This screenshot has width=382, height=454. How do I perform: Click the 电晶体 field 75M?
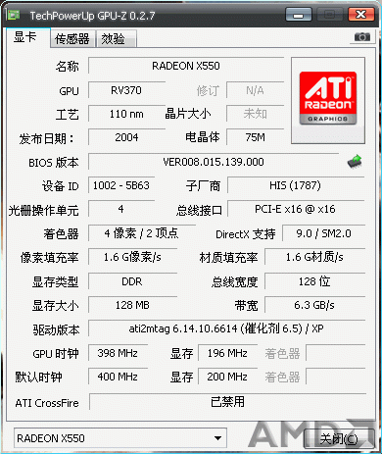tap(256, 137)
